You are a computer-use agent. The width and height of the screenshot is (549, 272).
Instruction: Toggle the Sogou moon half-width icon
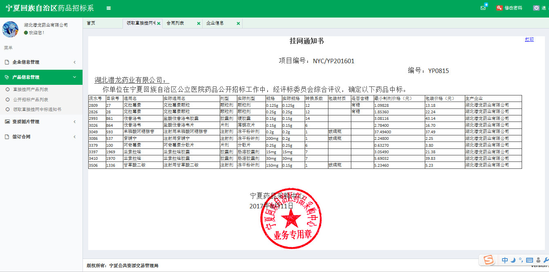513,260
